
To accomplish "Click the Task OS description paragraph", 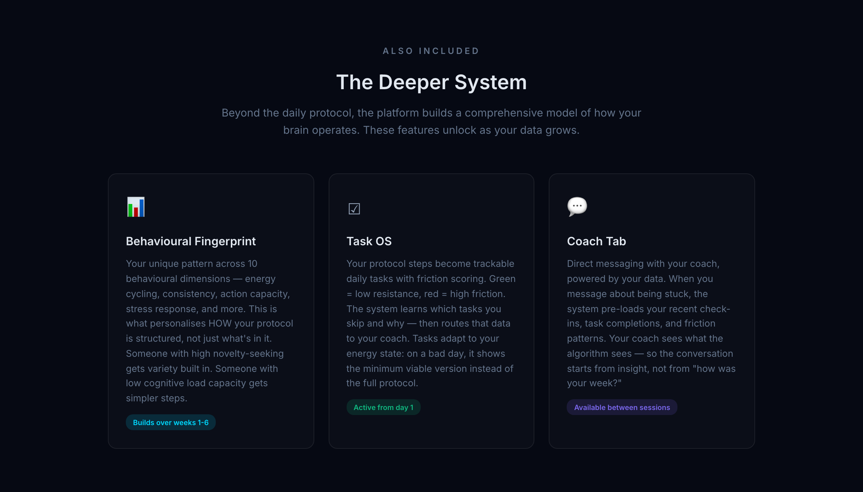I will [x=431, y=323].
